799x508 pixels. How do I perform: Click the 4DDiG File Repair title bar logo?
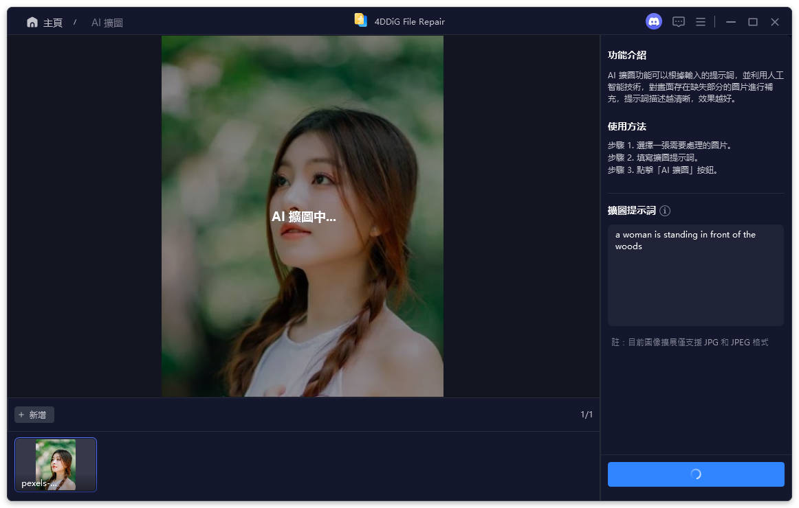(361, 21)
